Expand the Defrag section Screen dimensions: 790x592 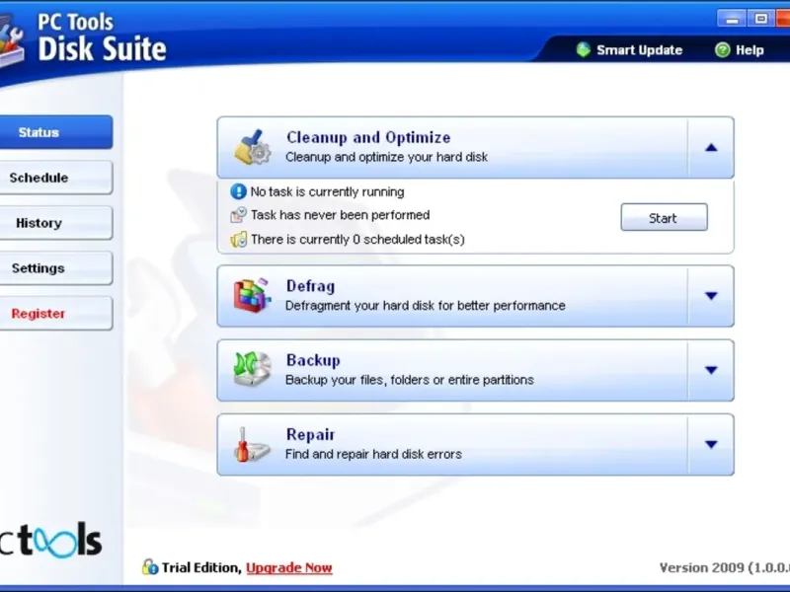[711, 295]
